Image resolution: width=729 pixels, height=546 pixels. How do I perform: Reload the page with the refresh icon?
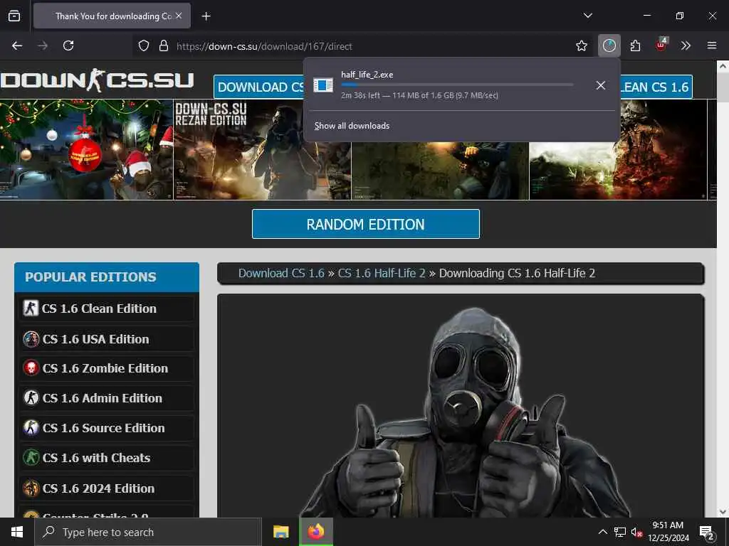[68, 45]
